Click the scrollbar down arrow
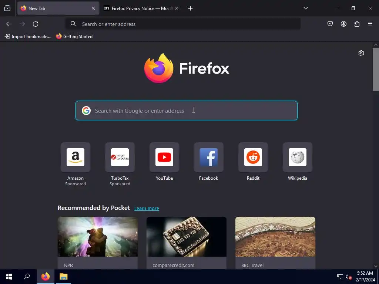Screen dimensions: 379x284 click(x=376, y=266)
